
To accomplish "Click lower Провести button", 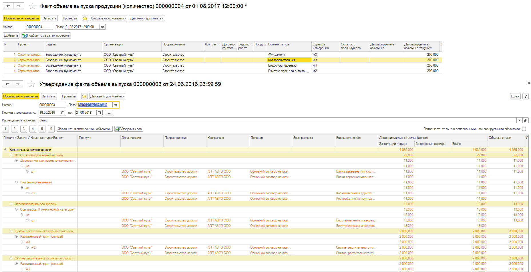I will [x=69, y=96].
